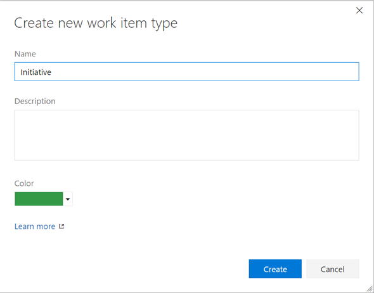Open the color picker dropdown arrow

pos(68,199)
